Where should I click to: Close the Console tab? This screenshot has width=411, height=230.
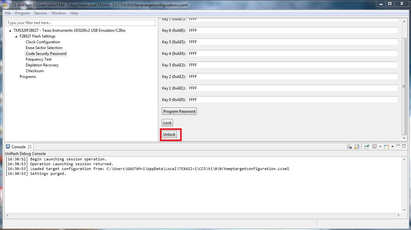(x=30, y=146)
